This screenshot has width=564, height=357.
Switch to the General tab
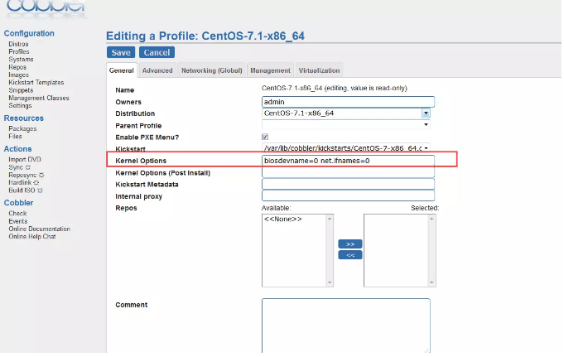tap(122, 70)
